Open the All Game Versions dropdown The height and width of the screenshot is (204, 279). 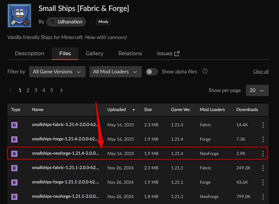[x=57, y=72]
